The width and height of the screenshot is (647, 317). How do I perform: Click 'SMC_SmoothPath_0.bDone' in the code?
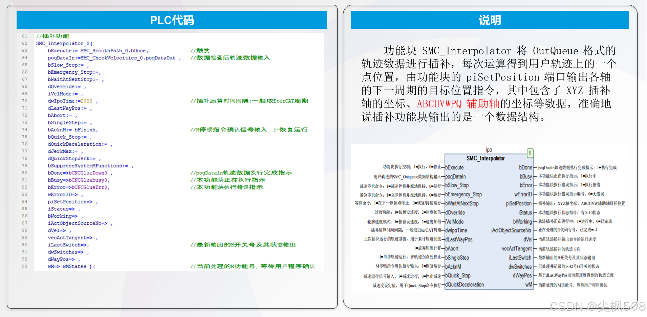point(113,51)
